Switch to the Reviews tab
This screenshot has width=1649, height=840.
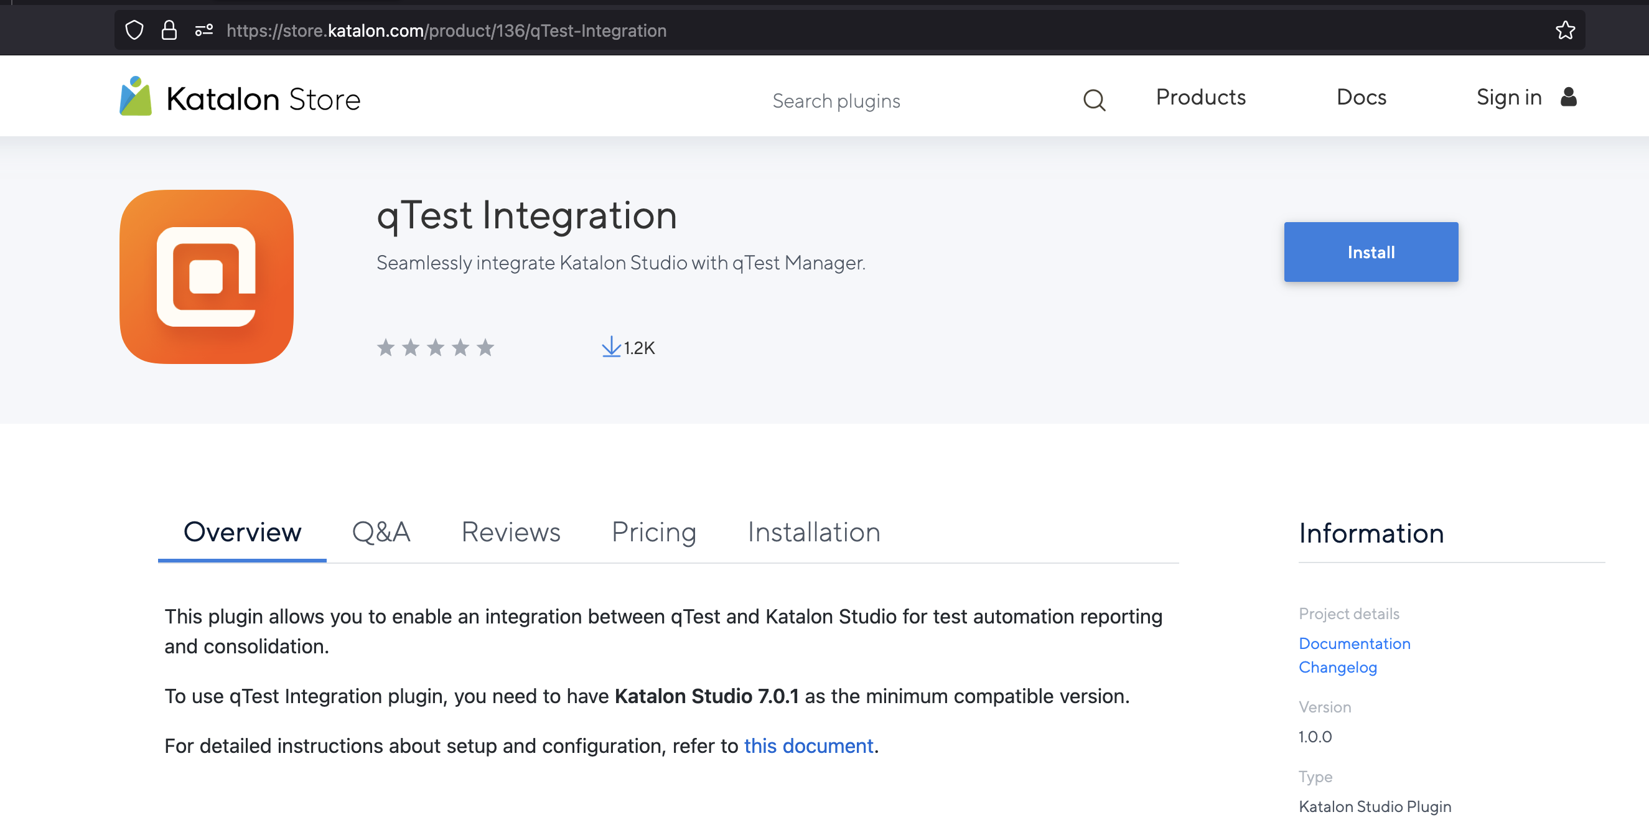pos(510,532)
